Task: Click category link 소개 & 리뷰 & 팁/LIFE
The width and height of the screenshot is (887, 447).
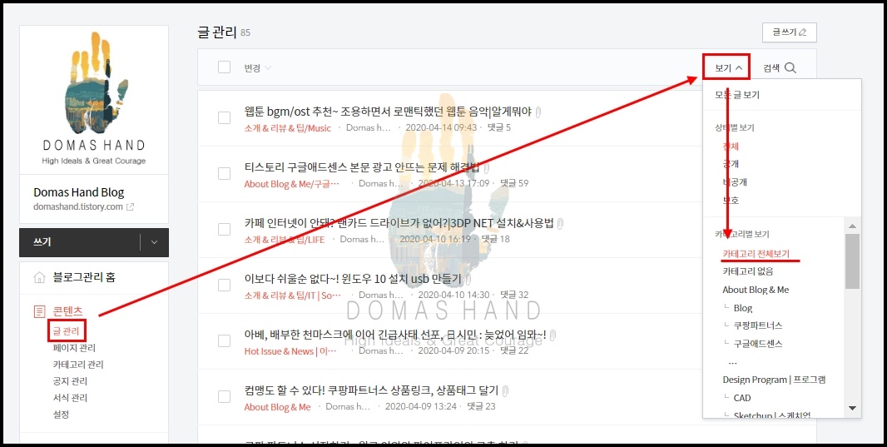Action: tap(285, 240)
